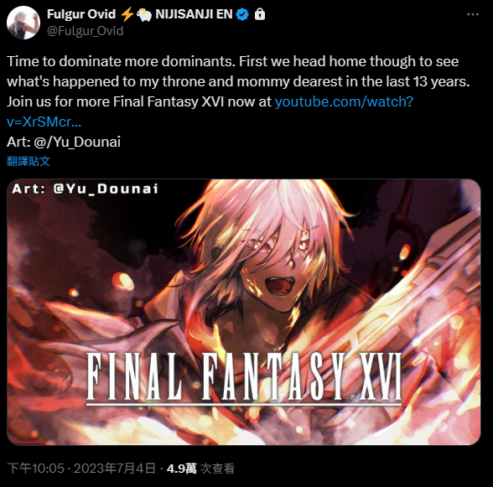
Task: Click Fulgur Ovid's profile avatar
Action: 23,23
